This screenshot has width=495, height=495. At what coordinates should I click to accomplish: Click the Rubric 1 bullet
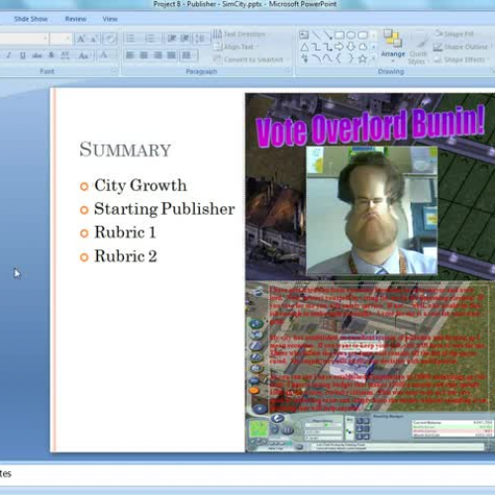pos(125,232)
